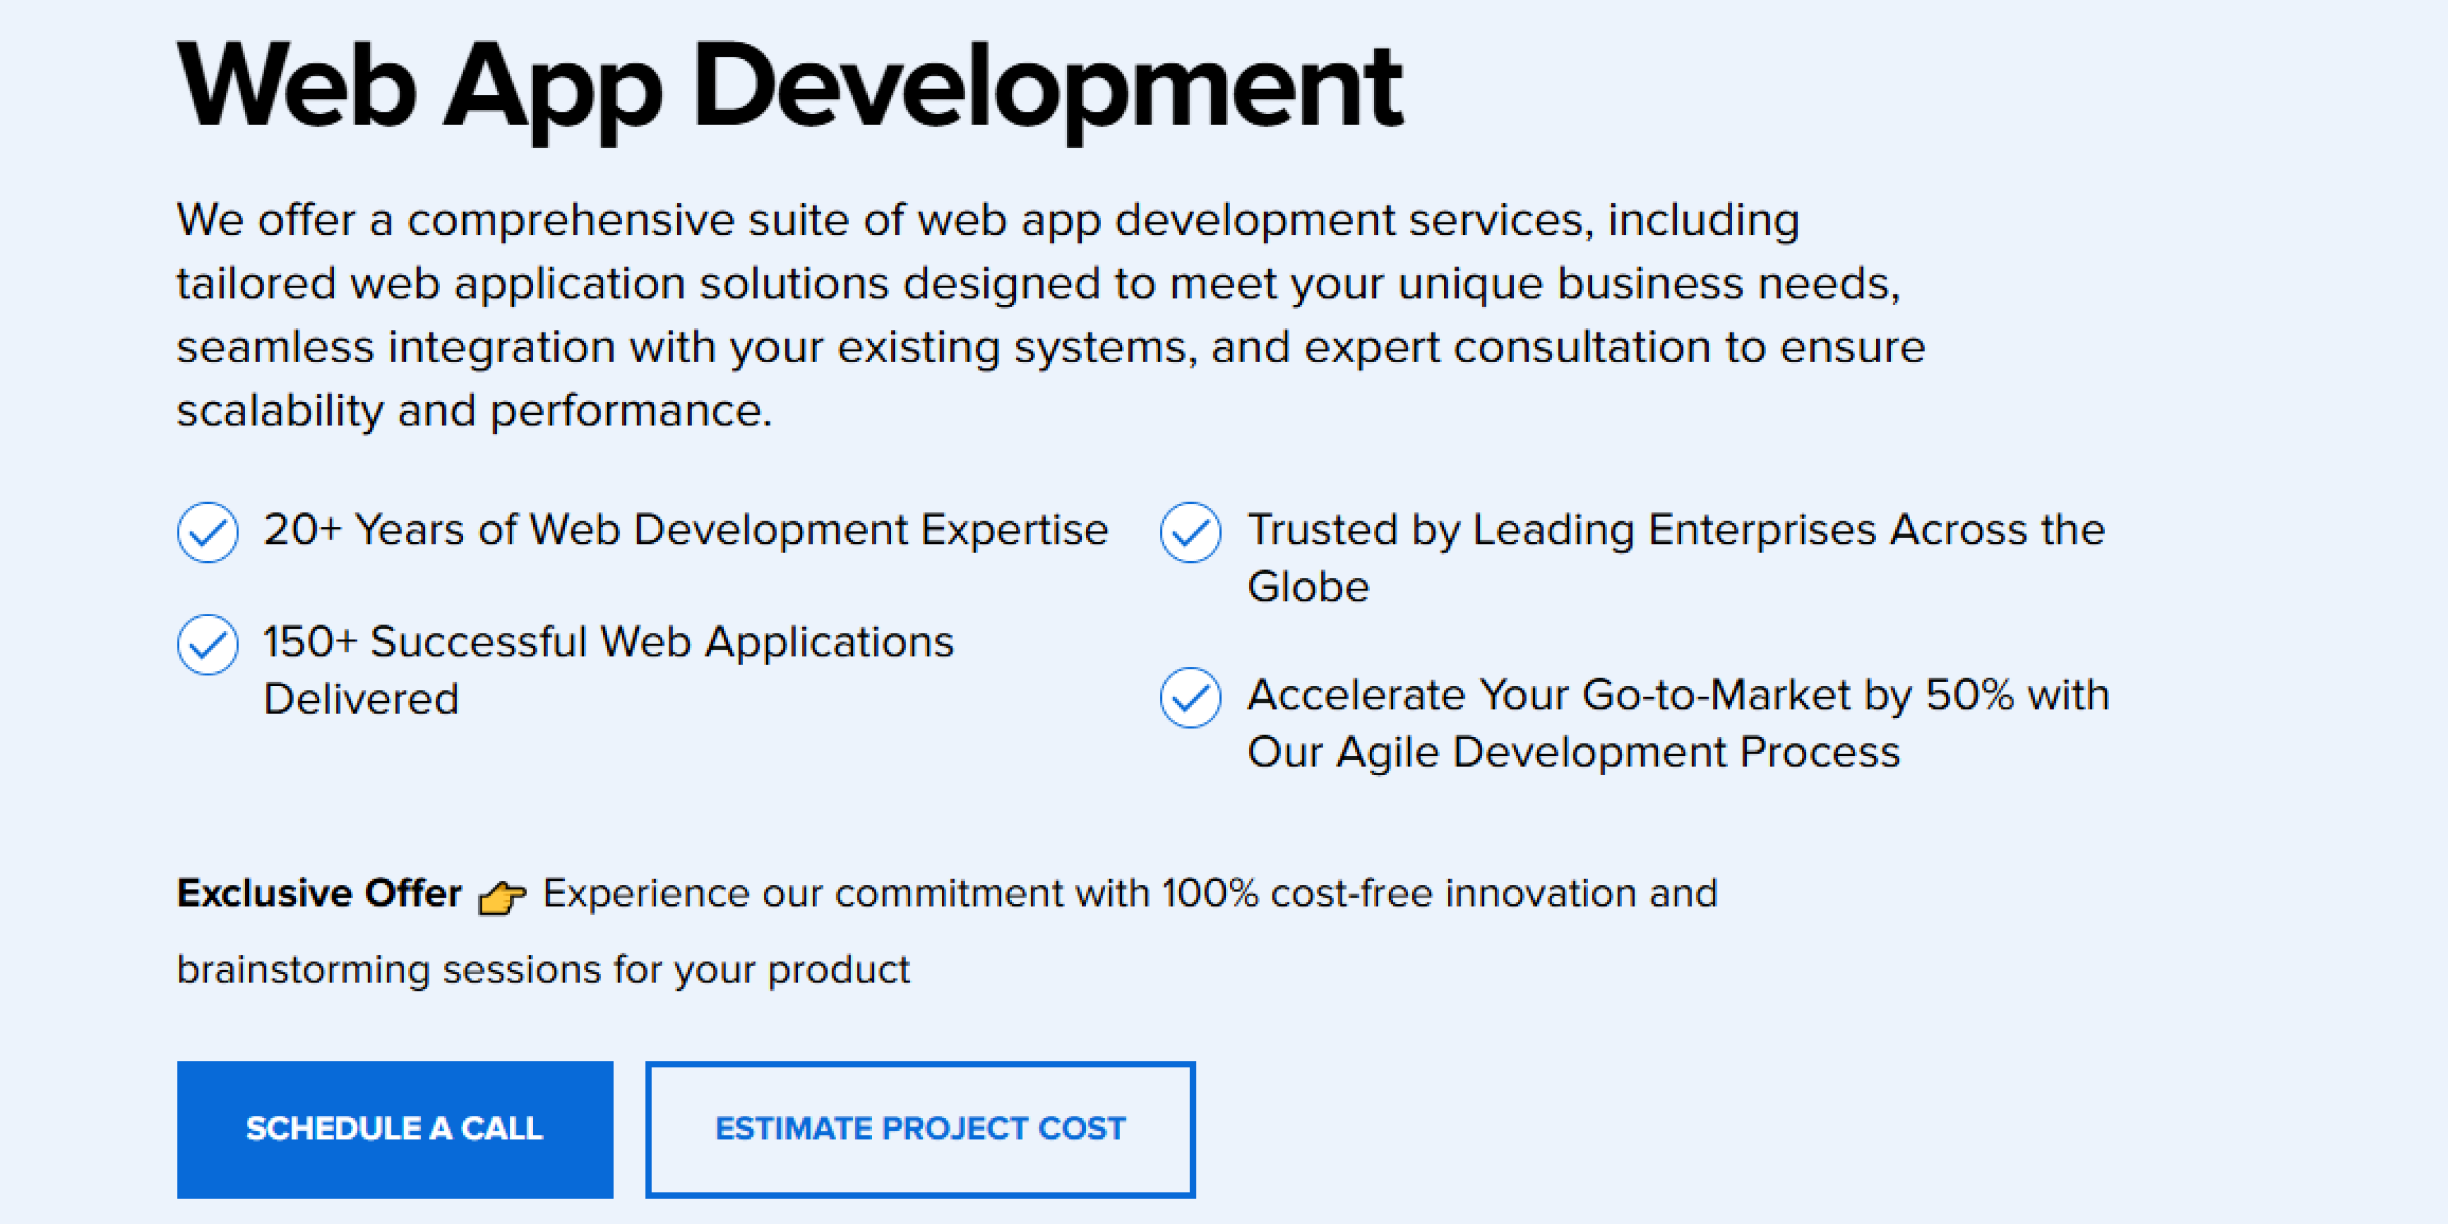Open the Estimate Project Cost button
This screenshot has width=2448, height=1224.
pos(920,1129)
